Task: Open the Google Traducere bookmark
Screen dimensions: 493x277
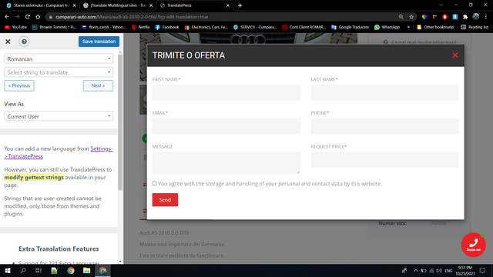Action: pyautogui.click(x=350, y=28)
